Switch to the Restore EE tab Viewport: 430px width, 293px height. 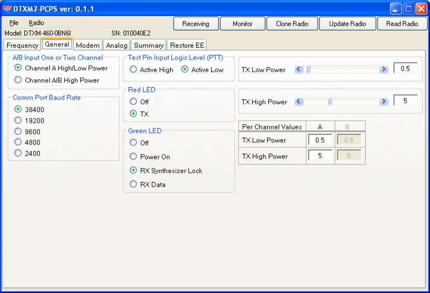pyautogui.click(x=187, y=45)
